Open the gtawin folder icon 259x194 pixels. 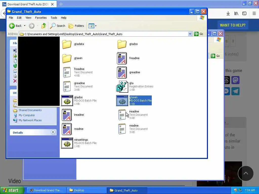[x=67, y=58]
